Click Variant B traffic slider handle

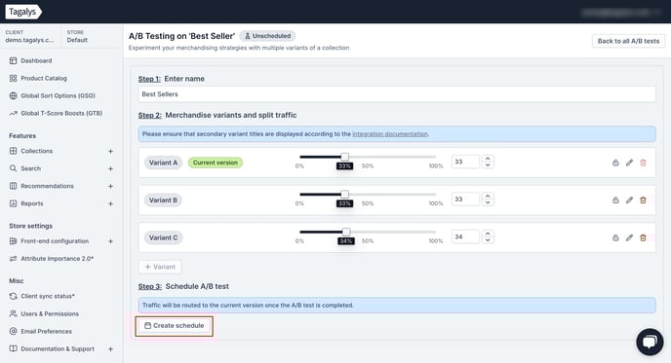pyautogui.click(x=344, y=195)
